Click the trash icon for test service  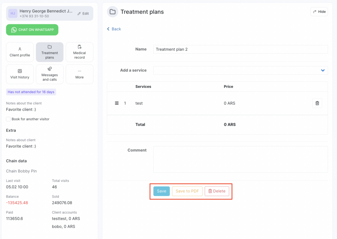coord(317,103)
